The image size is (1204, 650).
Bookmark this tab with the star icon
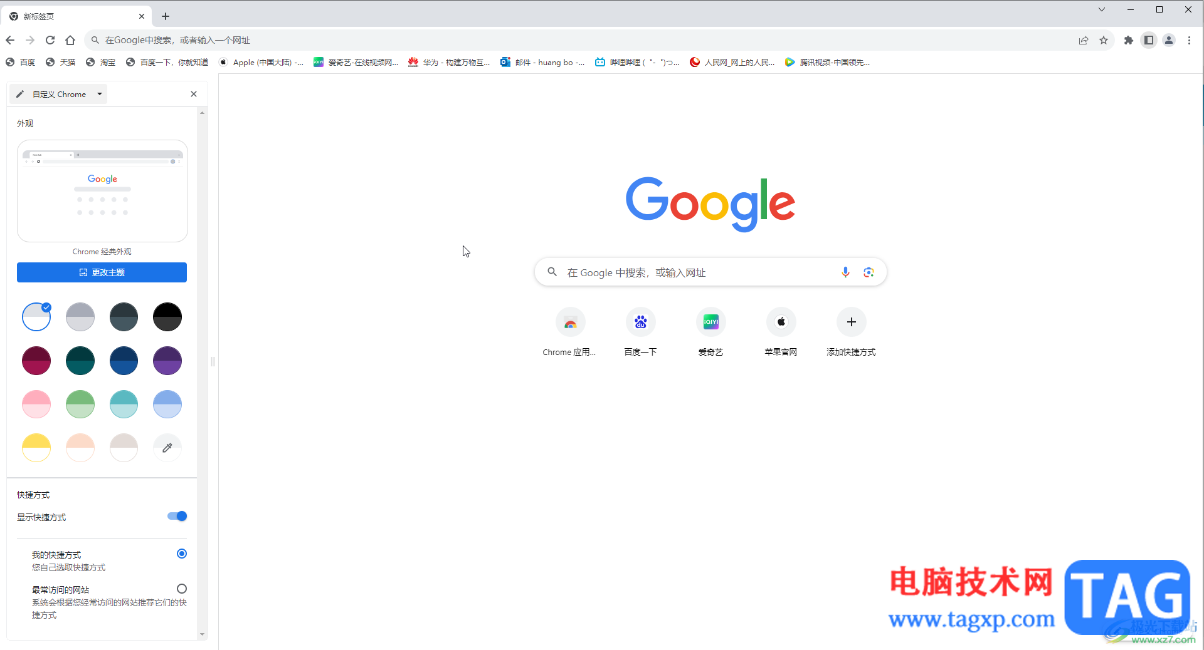[x=1104, y=40]
